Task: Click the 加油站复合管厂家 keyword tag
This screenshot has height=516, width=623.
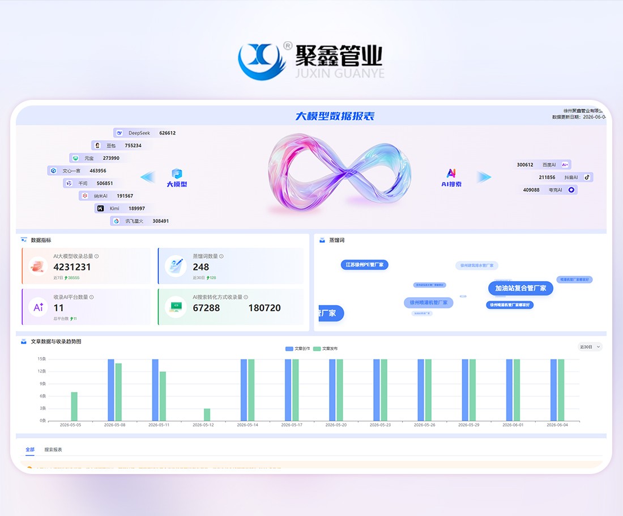Action: click(520, 288)
